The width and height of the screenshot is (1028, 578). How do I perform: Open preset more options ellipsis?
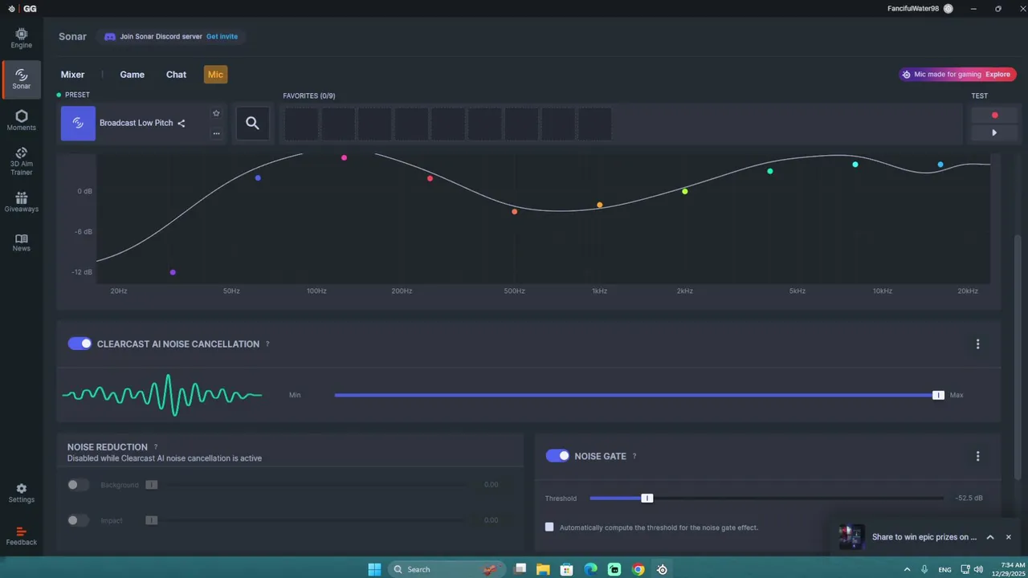216,133
